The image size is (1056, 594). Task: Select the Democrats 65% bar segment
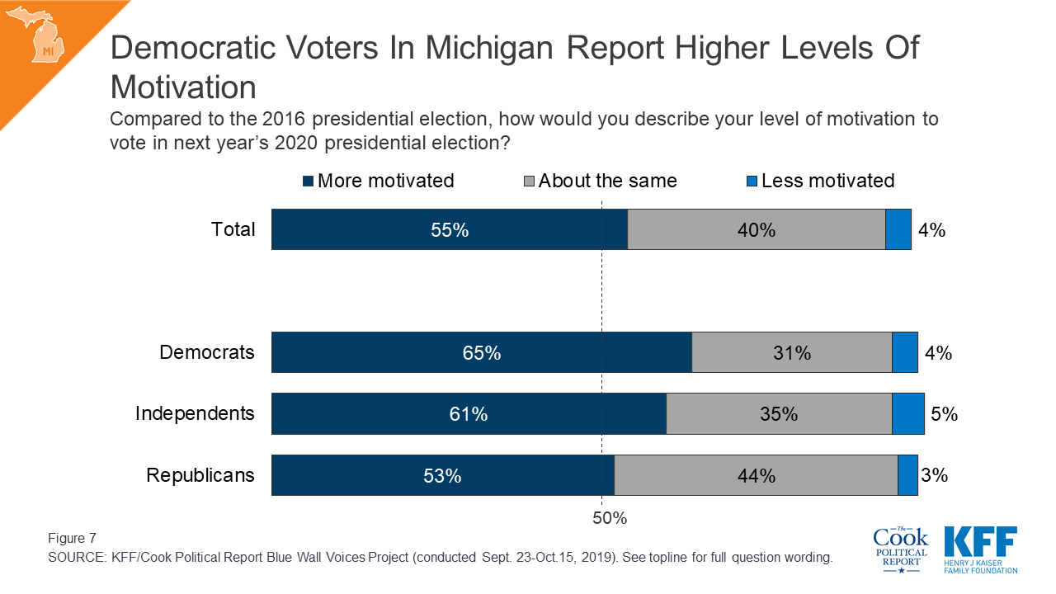click(482, 352)
